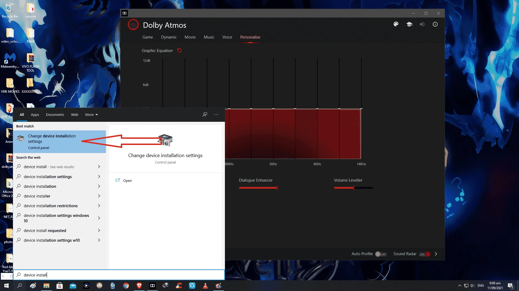This screenshot has height=291, width=519.
Task: Switch to the Movie profile tab
Action: coord(190,37)
